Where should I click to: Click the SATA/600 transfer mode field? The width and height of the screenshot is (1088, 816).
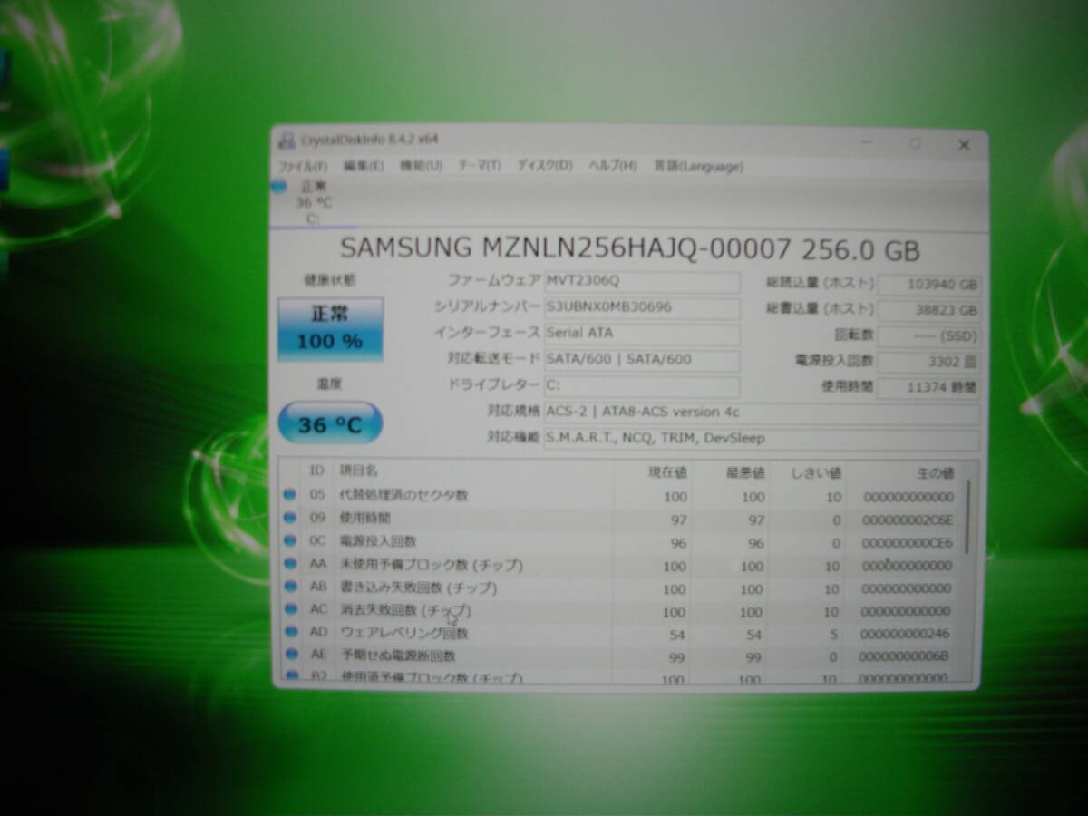click(642, 360)
